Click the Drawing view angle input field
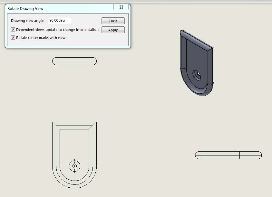The width and height of the screenshot is (272, 197). point(60,21)
